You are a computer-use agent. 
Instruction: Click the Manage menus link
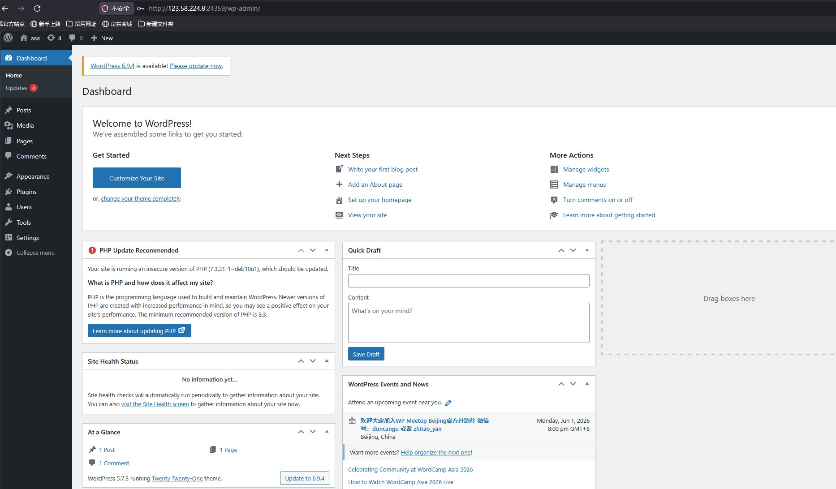(584, 184)
